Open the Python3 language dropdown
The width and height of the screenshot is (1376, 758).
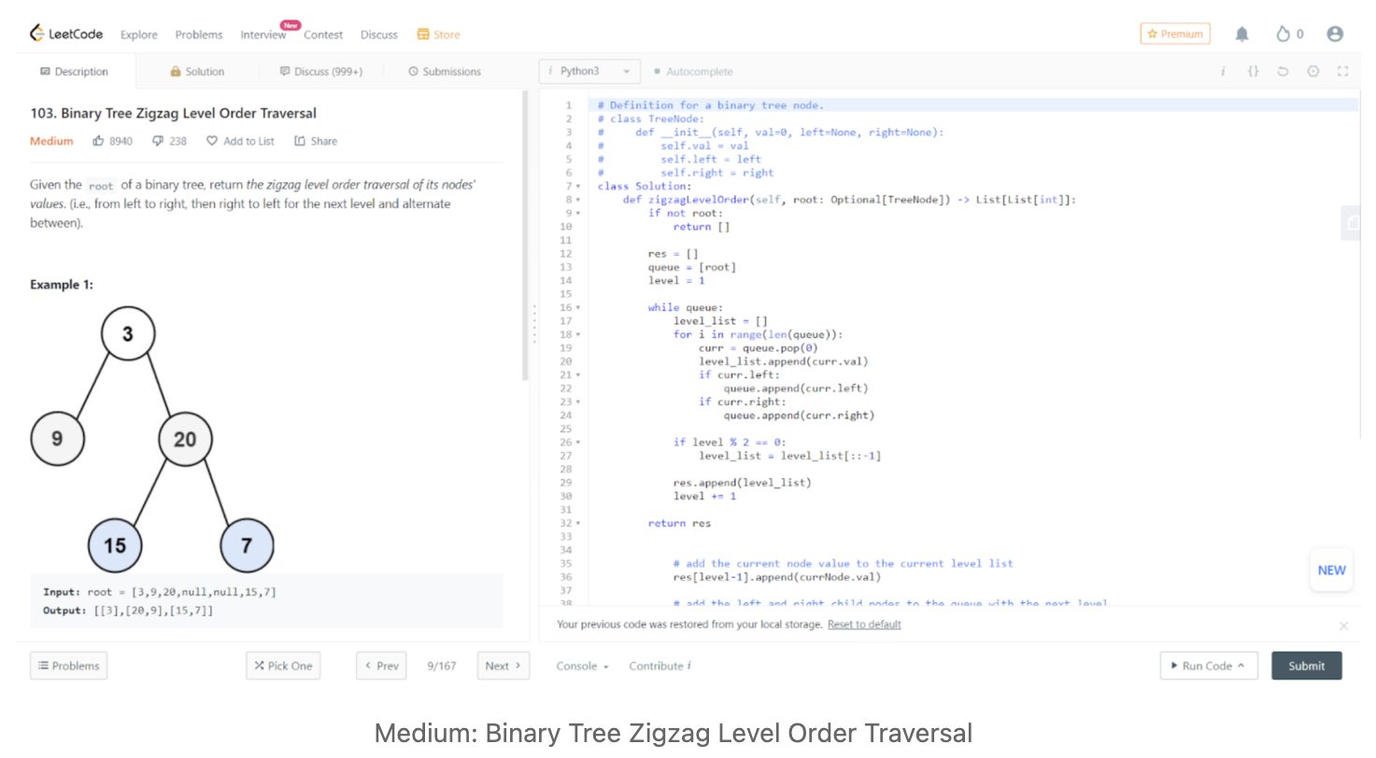tap(589, 71)
